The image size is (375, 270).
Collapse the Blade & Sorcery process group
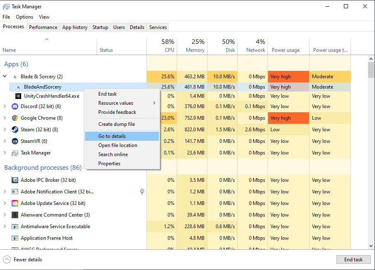pyautogui.click(x=5, y=77)
